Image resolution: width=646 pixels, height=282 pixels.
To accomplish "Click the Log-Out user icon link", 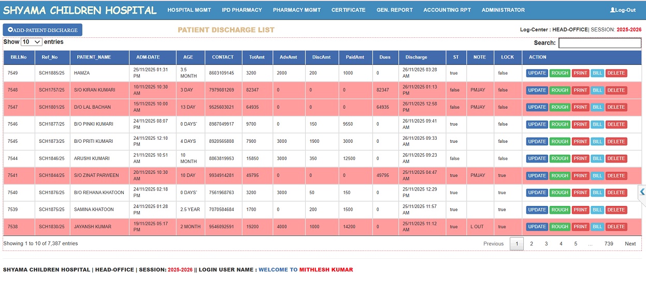I will pyautogui.click(x=623, y=10).
